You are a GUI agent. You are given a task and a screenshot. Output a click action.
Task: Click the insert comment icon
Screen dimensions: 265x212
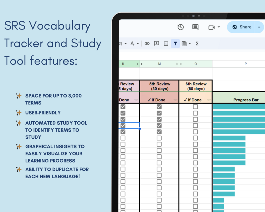(157, 44)
